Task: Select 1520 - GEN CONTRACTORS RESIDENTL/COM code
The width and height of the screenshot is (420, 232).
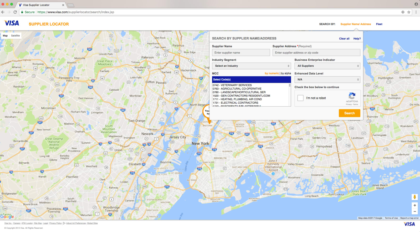Action: (241, 96)
